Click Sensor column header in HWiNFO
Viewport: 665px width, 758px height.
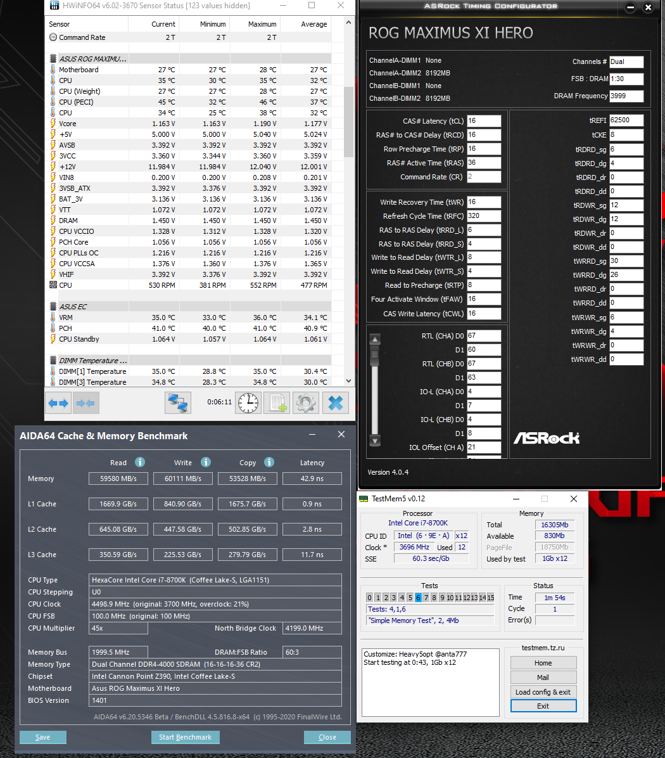(x=87, y=24)
